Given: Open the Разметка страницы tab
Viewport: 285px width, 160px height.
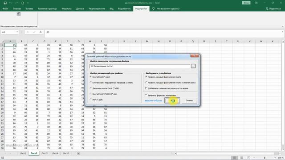Looking at the screenshot, I should click(47, 8).
